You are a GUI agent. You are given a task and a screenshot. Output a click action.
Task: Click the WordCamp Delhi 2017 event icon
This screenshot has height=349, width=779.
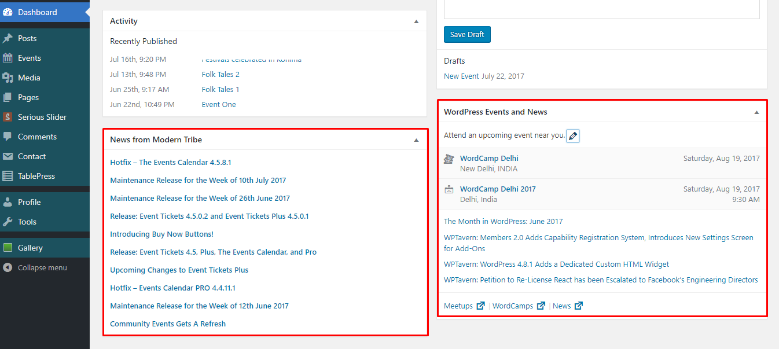tap(449, 189)
